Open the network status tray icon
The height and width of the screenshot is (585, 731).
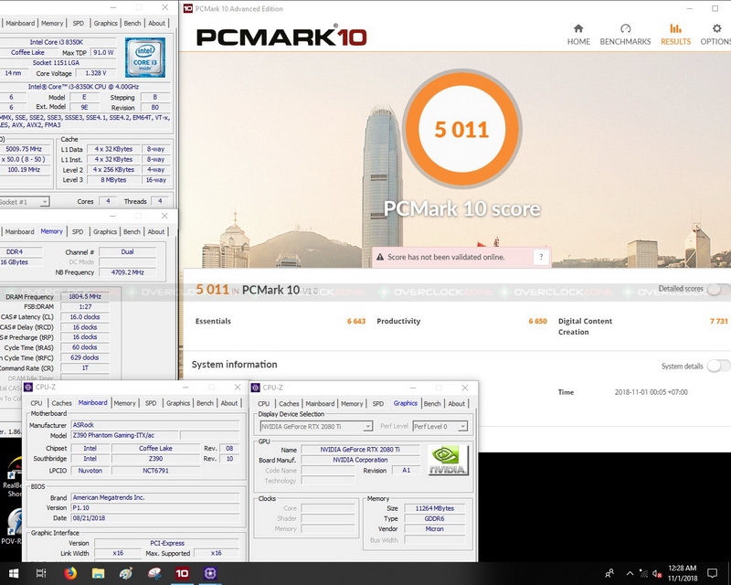click(x=643, y=573)
